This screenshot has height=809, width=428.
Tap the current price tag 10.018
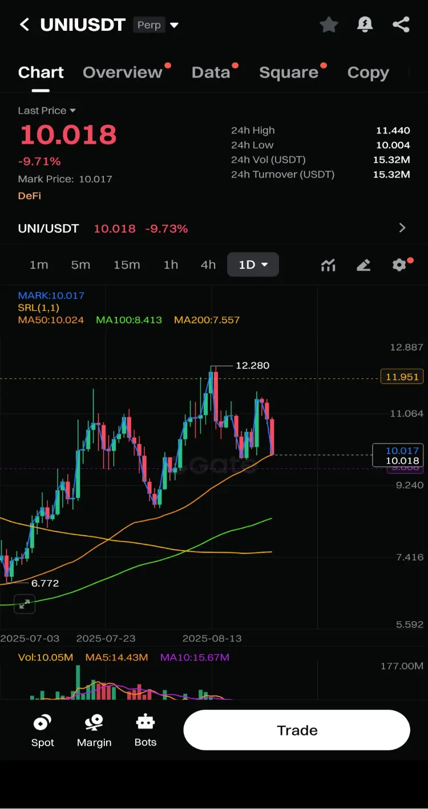[402, 460]
